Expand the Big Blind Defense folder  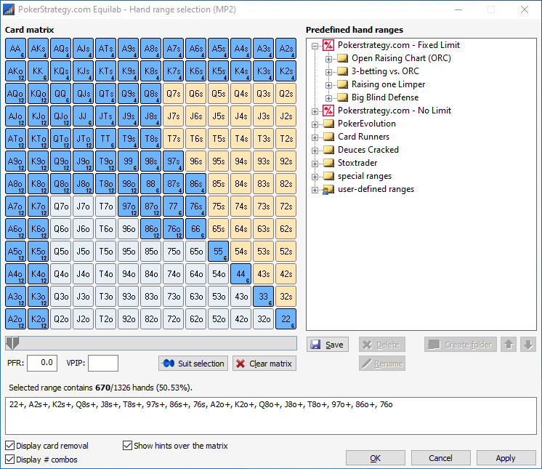(328, 98)
